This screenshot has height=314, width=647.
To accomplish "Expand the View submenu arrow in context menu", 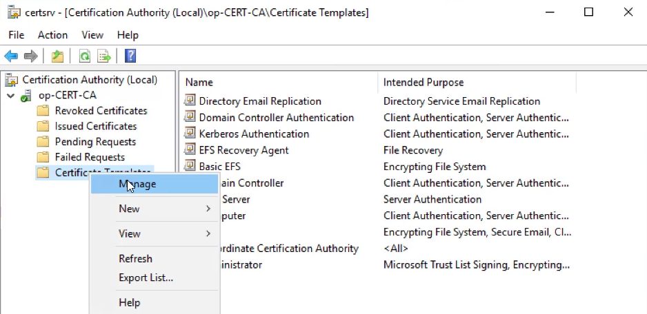I will pos(208,233).
